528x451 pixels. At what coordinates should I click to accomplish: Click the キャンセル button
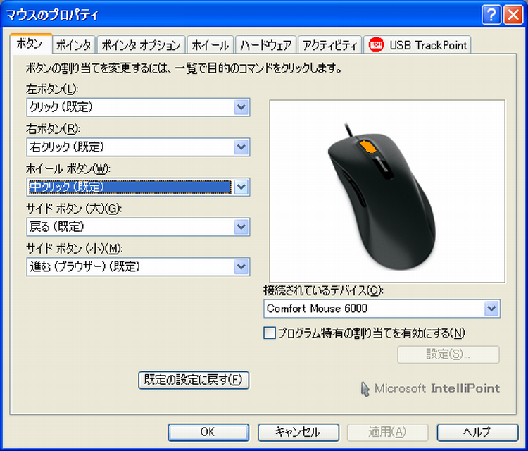(298, 432)
